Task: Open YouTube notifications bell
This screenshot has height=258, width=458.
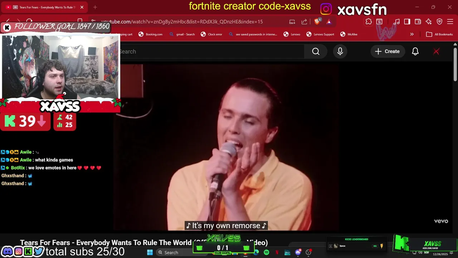Action: 415,51
